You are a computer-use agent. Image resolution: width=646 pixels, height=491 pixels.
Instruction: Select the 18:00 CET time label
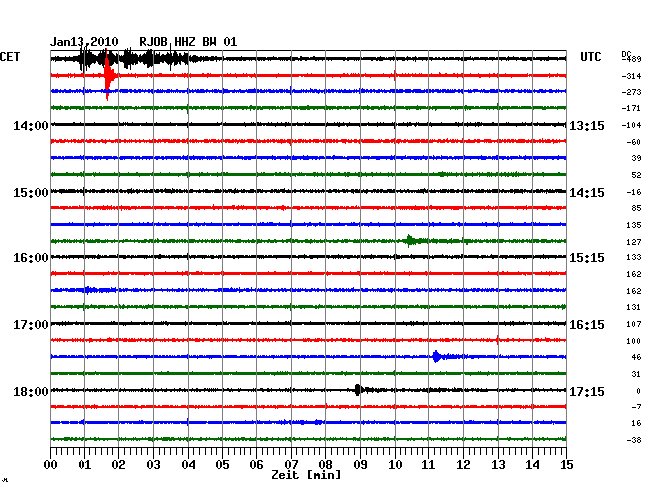tap(31, 391)
